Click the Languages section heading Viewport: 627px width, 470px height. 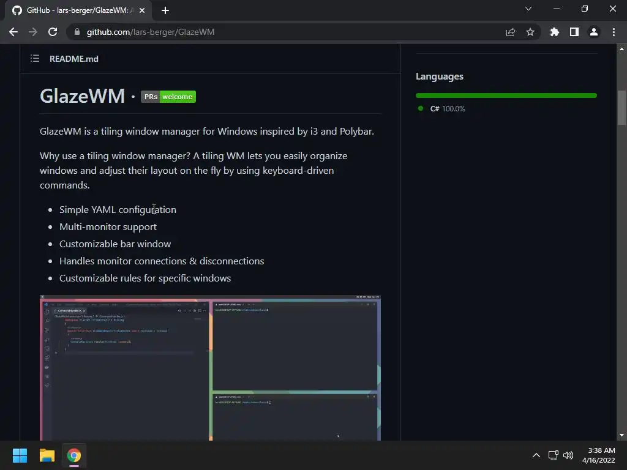coord(440,76)
